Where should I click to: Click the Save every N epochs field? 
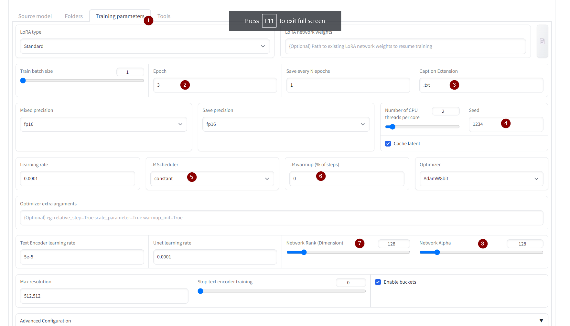click(348, 85)
